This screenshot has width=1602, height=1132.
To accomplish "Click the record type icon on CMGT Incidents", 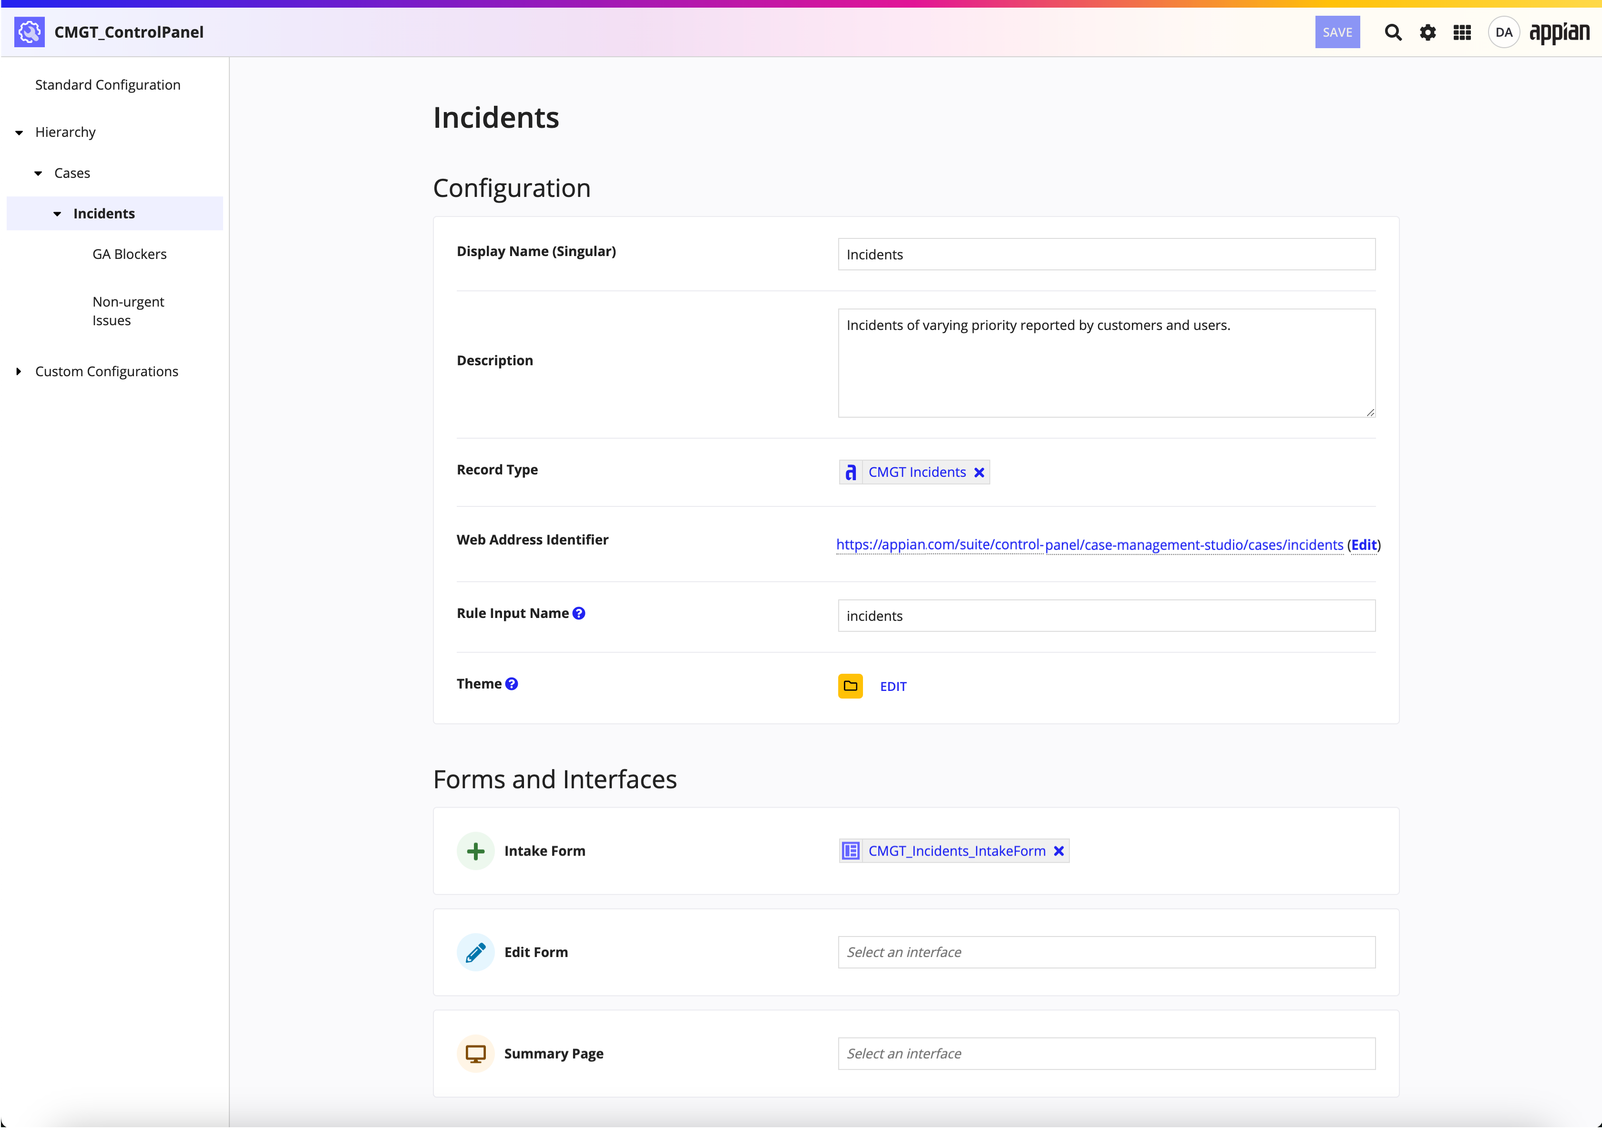I will pos(851,473).
